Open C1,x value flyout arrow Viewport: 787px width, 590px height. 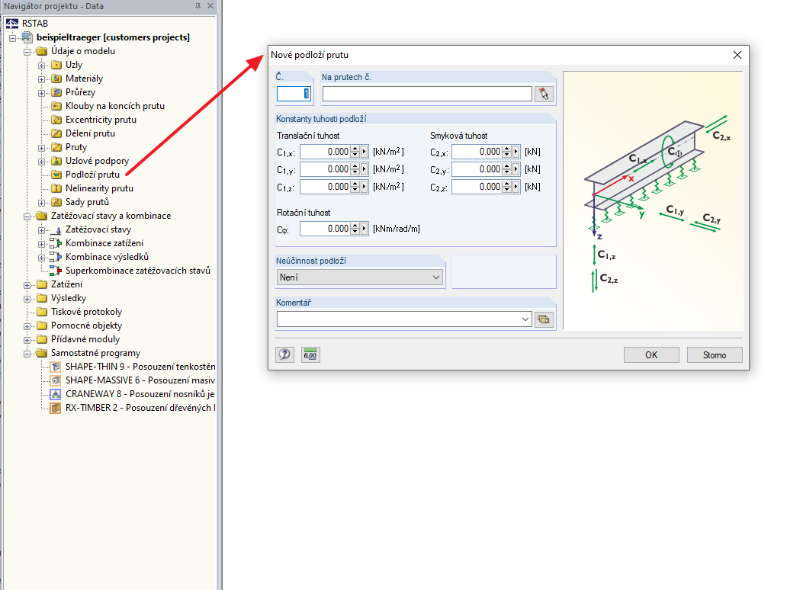365,152
